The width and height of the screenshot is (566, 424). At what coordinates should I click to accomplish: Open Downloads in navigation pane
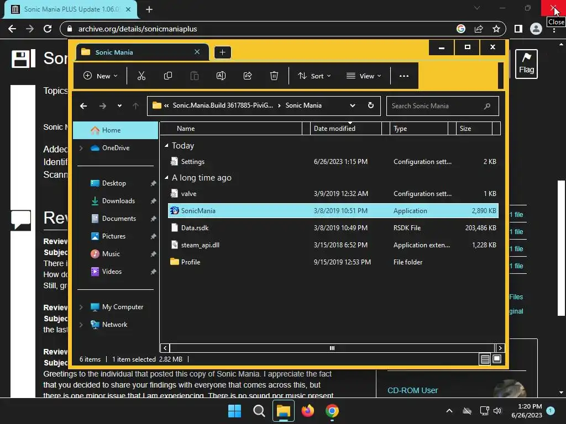tap(118, 201)
